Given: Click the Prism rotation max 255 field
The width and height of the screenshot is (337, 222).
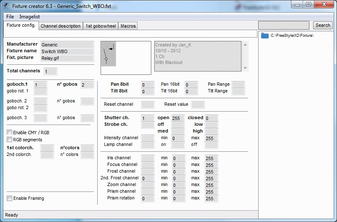Looking at the screenshot, I should 212,199.
